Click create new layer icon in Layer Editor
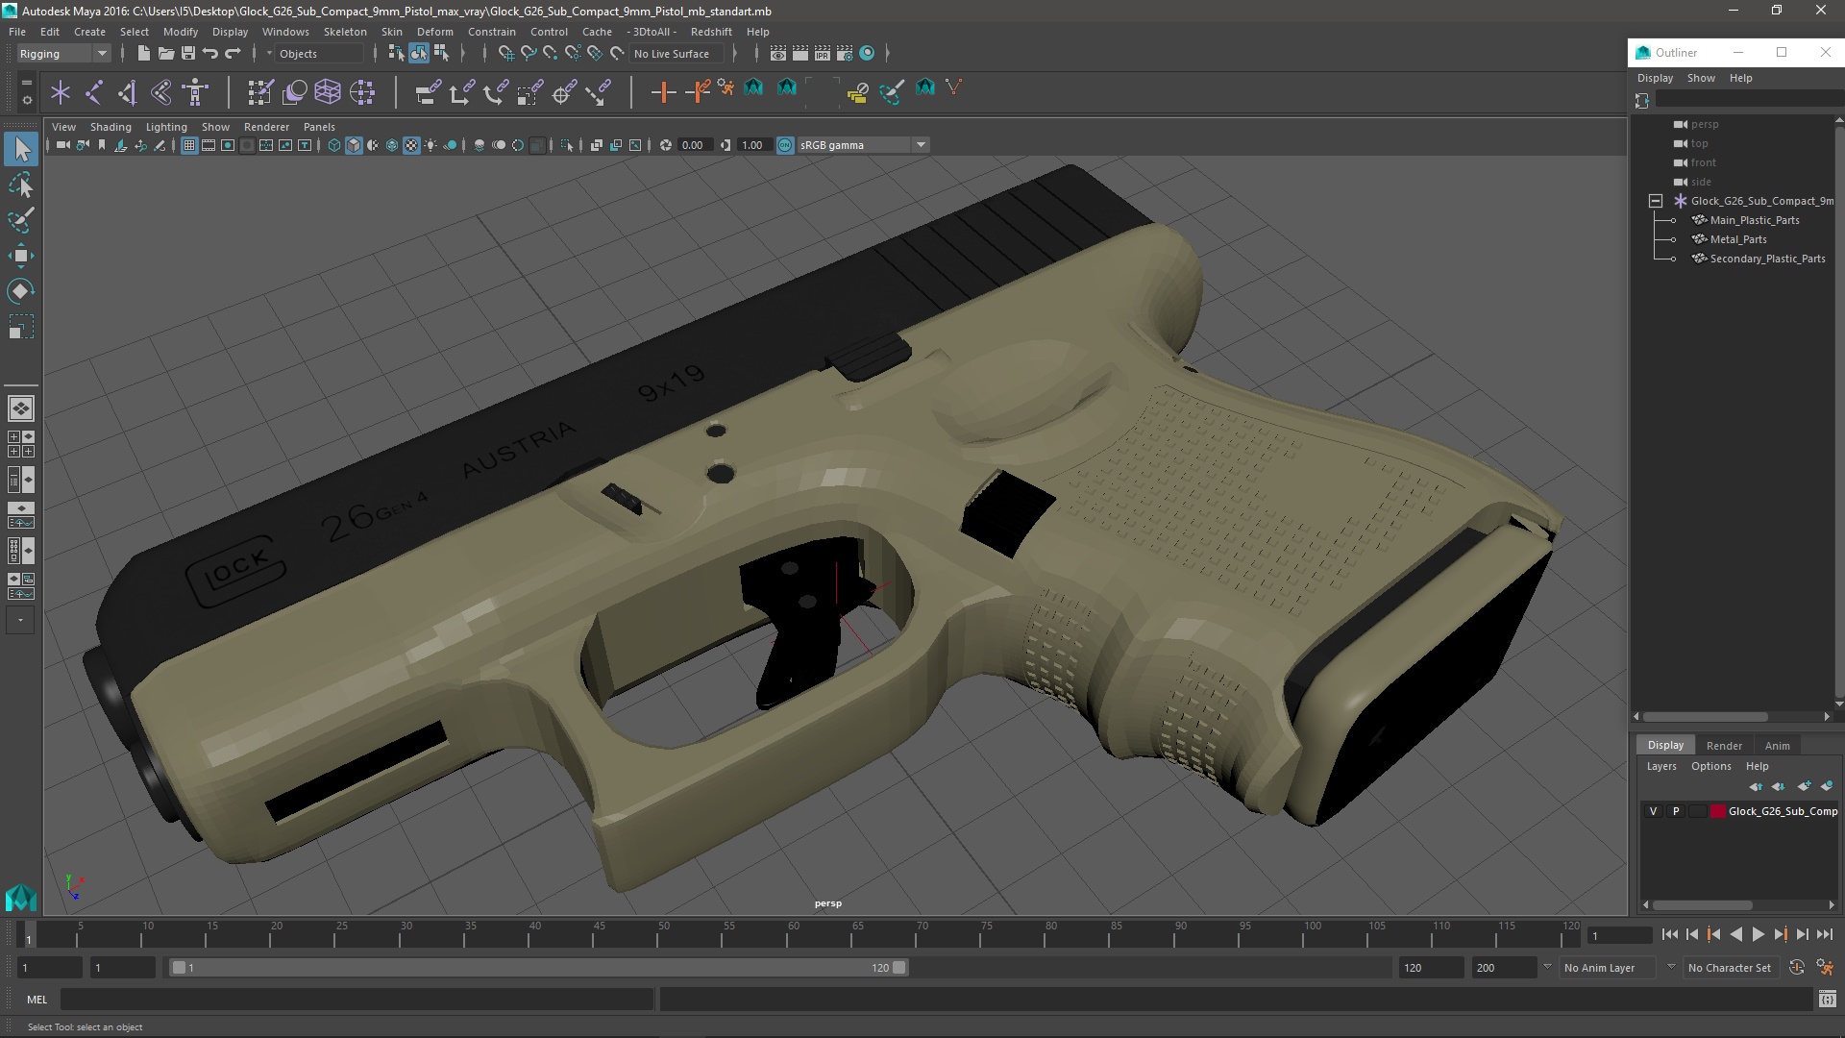Viewport: 1845px width, 1038px height. (x=1804, y=786)
